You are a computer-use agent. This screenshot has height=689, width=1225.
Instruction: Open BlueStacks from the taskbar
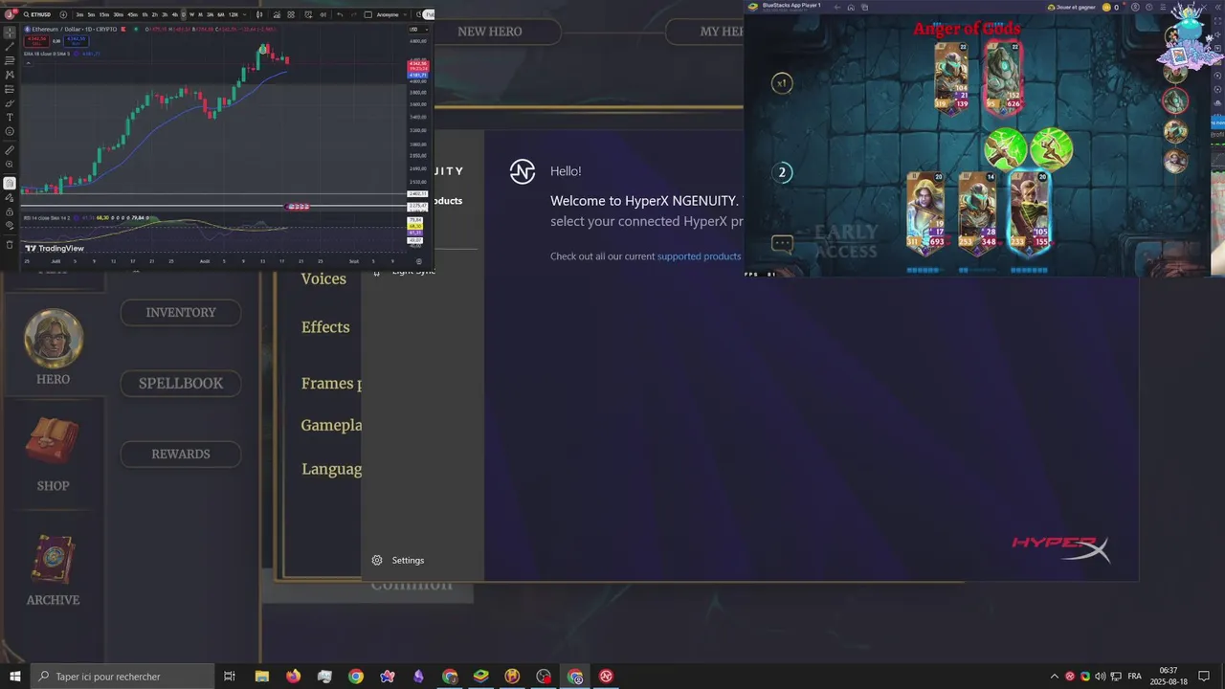click(x=481, y=677)
